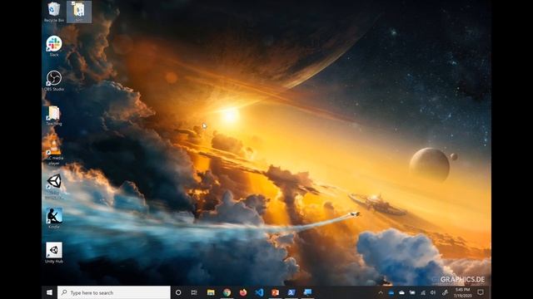Open the blue OneDrive tray icon
Viewport: 533px width, 299px height.
pos(391,292)
